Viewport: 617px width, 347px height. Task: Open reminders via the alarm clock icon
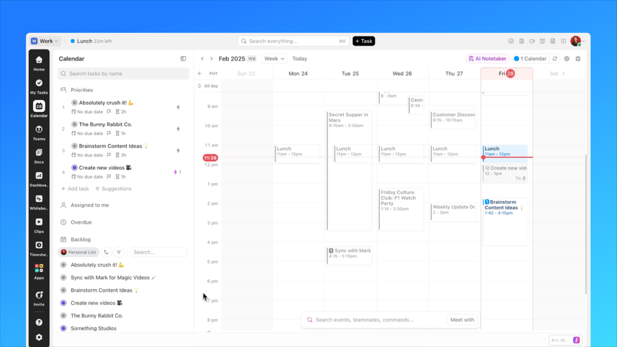[x=542, y=41]
